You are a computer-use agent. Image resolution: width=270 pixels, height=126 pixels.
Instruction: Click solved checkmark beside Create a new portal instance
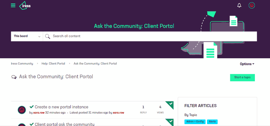click(x=32, y=107)
